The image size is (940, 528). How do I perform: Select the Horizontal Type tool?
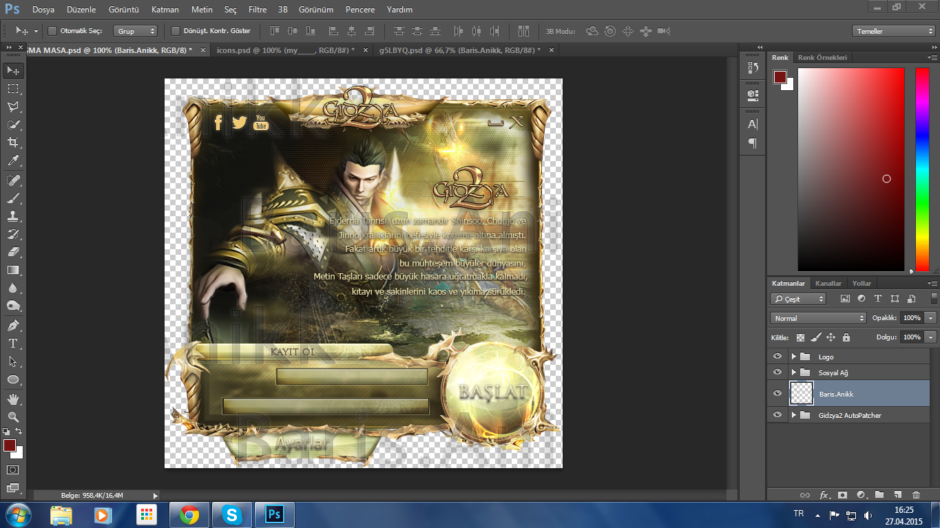(x=13, y=343)
